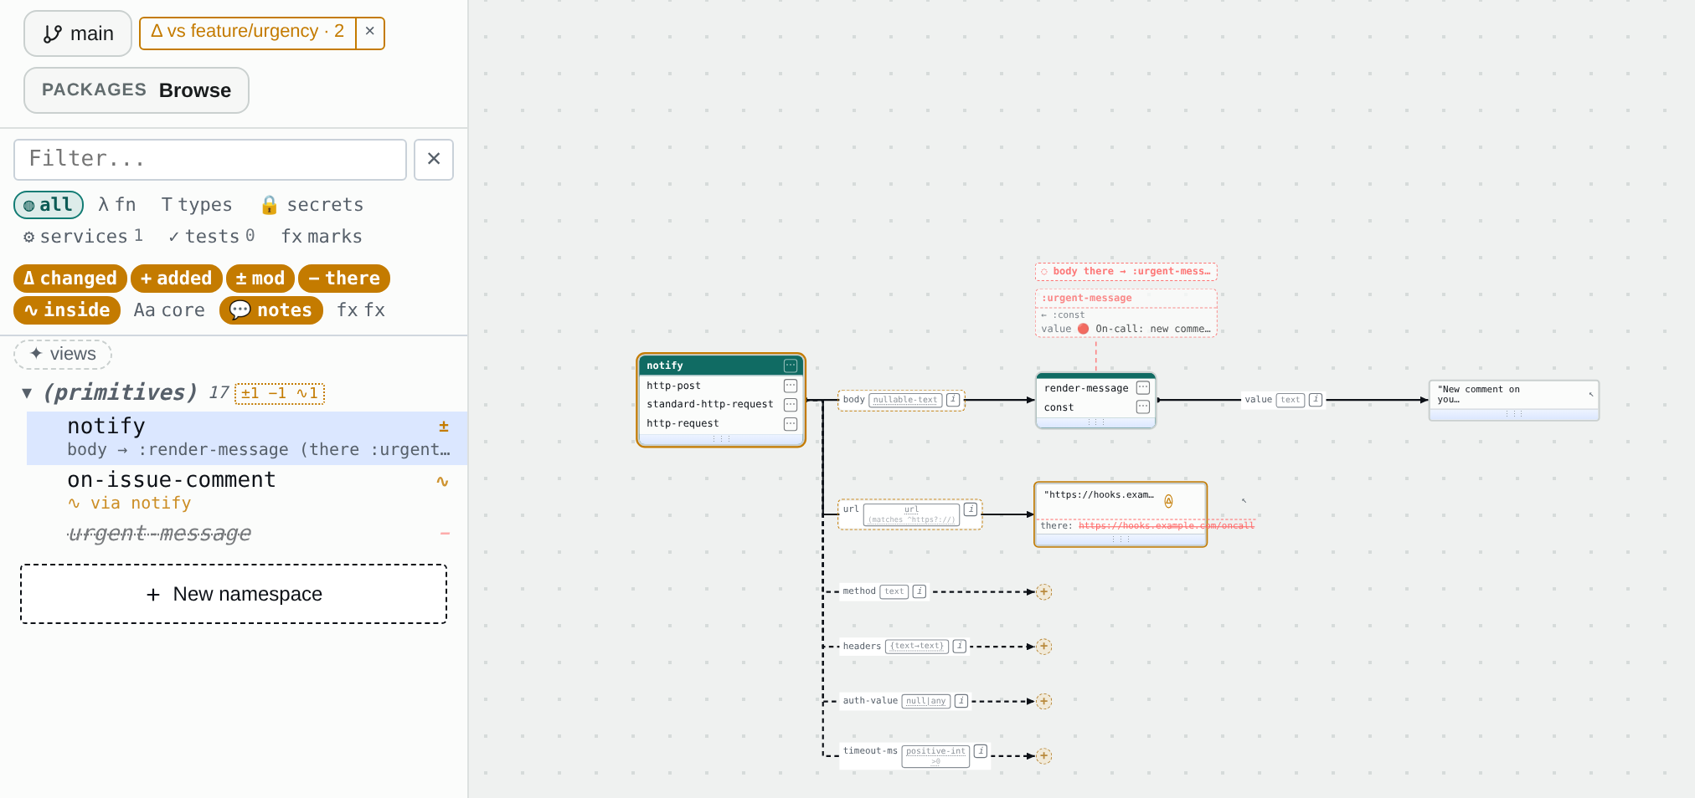Image resolution: width=1695 pixels, height=798 pixels.
Task: Click the positive-int type tag
Action: [x=935, y=756]
